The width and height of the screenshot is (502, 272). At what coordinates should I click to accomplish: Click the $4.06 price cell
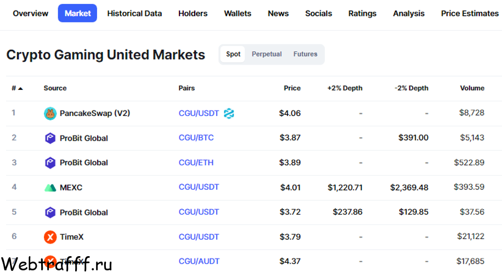290,113
